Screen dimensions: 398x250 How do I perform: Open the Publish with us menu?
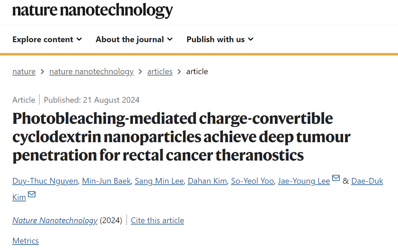tap(220, 39)
